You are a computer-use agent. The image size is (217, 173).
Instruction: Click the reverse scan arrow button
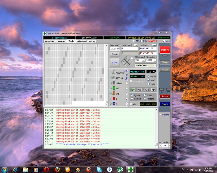click(140, 90)
